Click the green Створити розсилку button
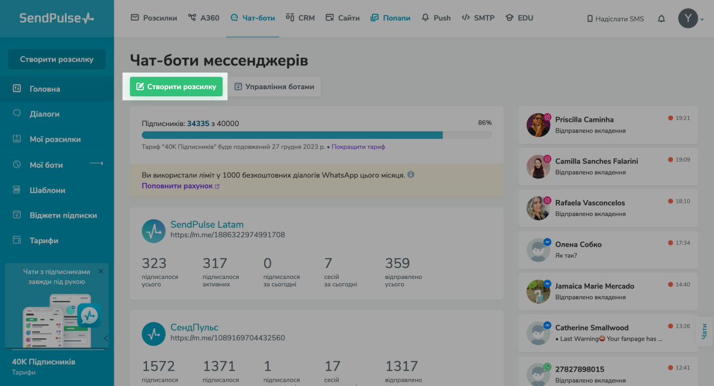Image resolution: width=714 pixels, height=386 pixels. pos(176,86)
